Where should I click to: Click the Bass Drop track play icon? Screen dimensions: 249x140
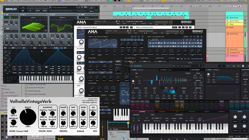point(227,18)
